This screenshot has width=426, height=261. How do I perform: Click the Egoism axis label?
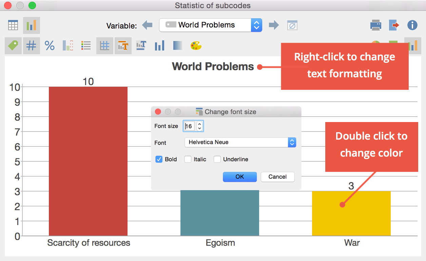[x=220, y=243]
